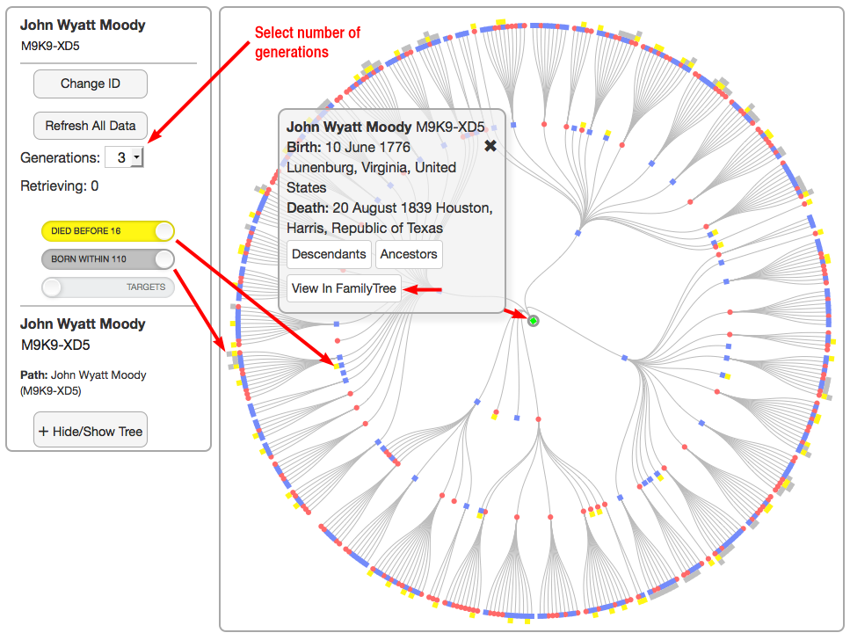
Task: Select the popup title John Wyatt Moody M9K9-XD5
Action: coord(385,127)
